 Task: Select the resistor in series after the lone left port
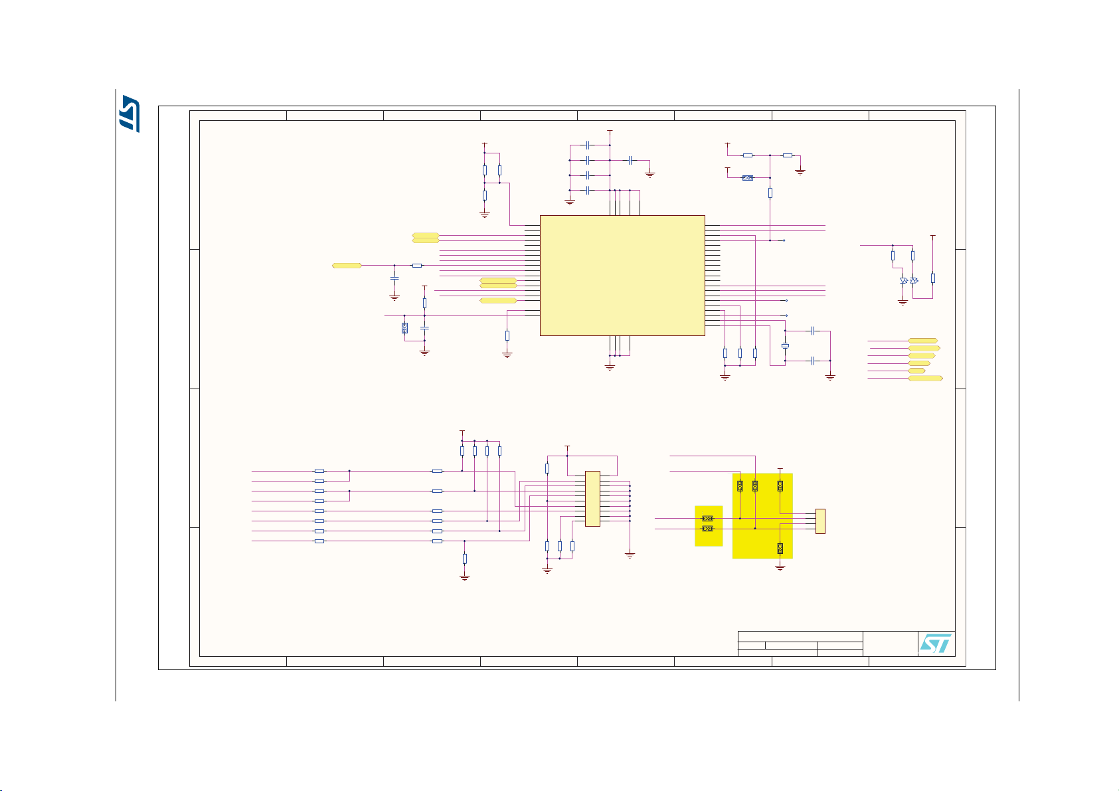(x=417, y=266)
